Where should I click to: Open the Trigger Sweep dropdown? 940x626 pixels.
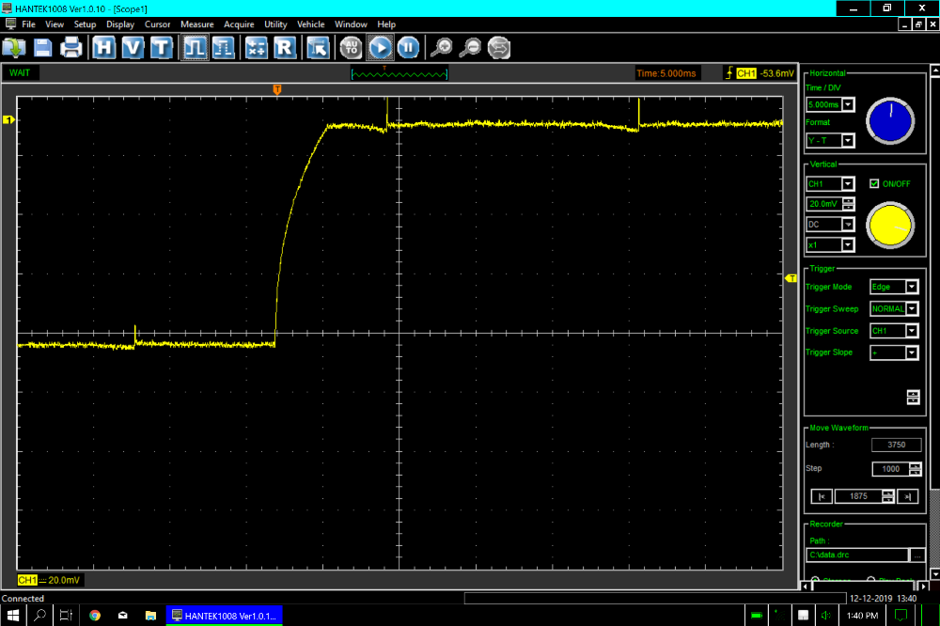[x=911, y=308]
